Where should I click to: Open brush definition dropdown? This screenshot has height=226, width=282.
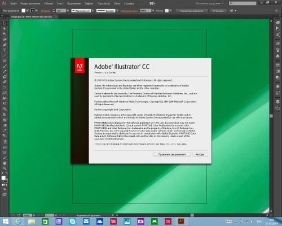tap(117, 11)
